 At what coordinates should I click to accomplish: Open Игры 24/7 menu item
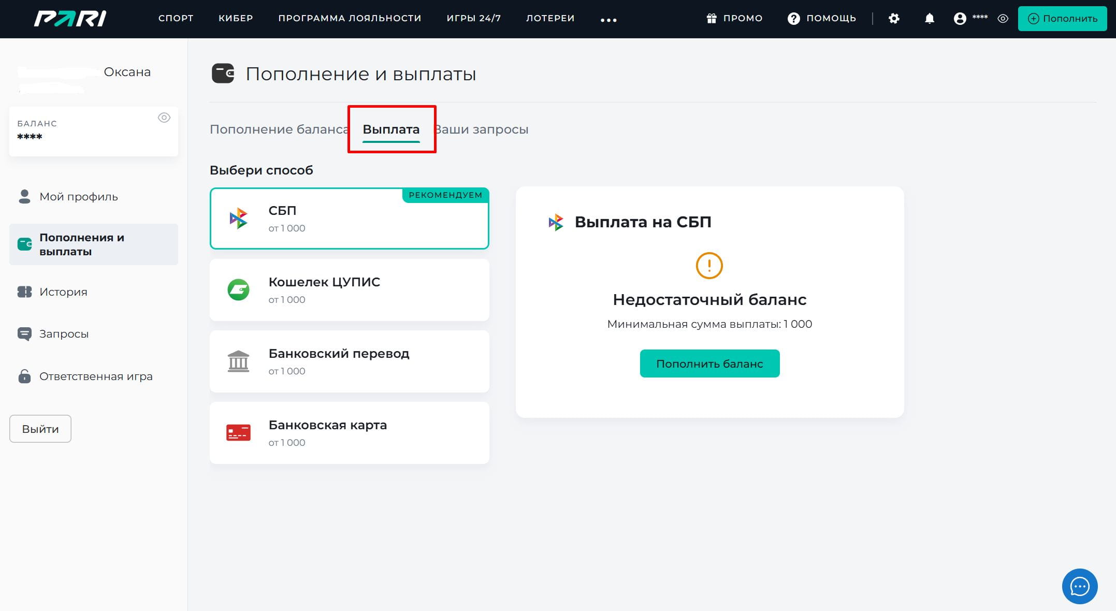tap(473, 18)
